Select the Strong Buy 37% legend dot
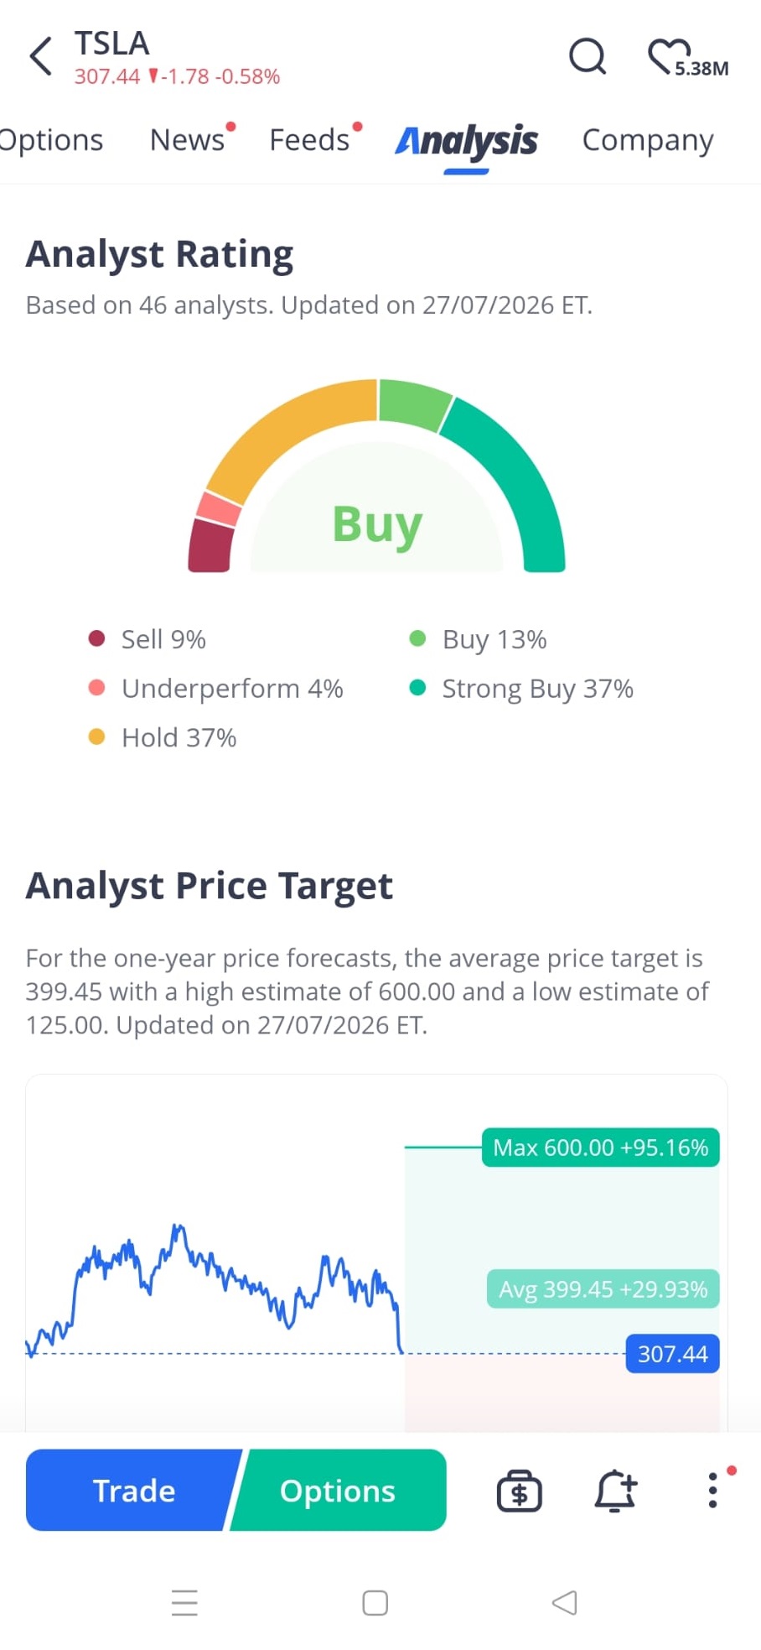The image size is (761, 1650). 417,688
